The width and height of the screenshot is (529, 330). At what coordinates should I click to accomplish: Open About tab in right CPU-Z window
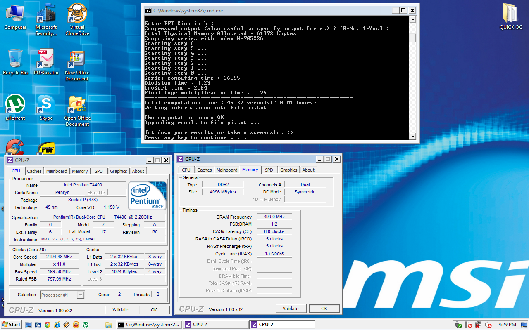tap(308, 170)
